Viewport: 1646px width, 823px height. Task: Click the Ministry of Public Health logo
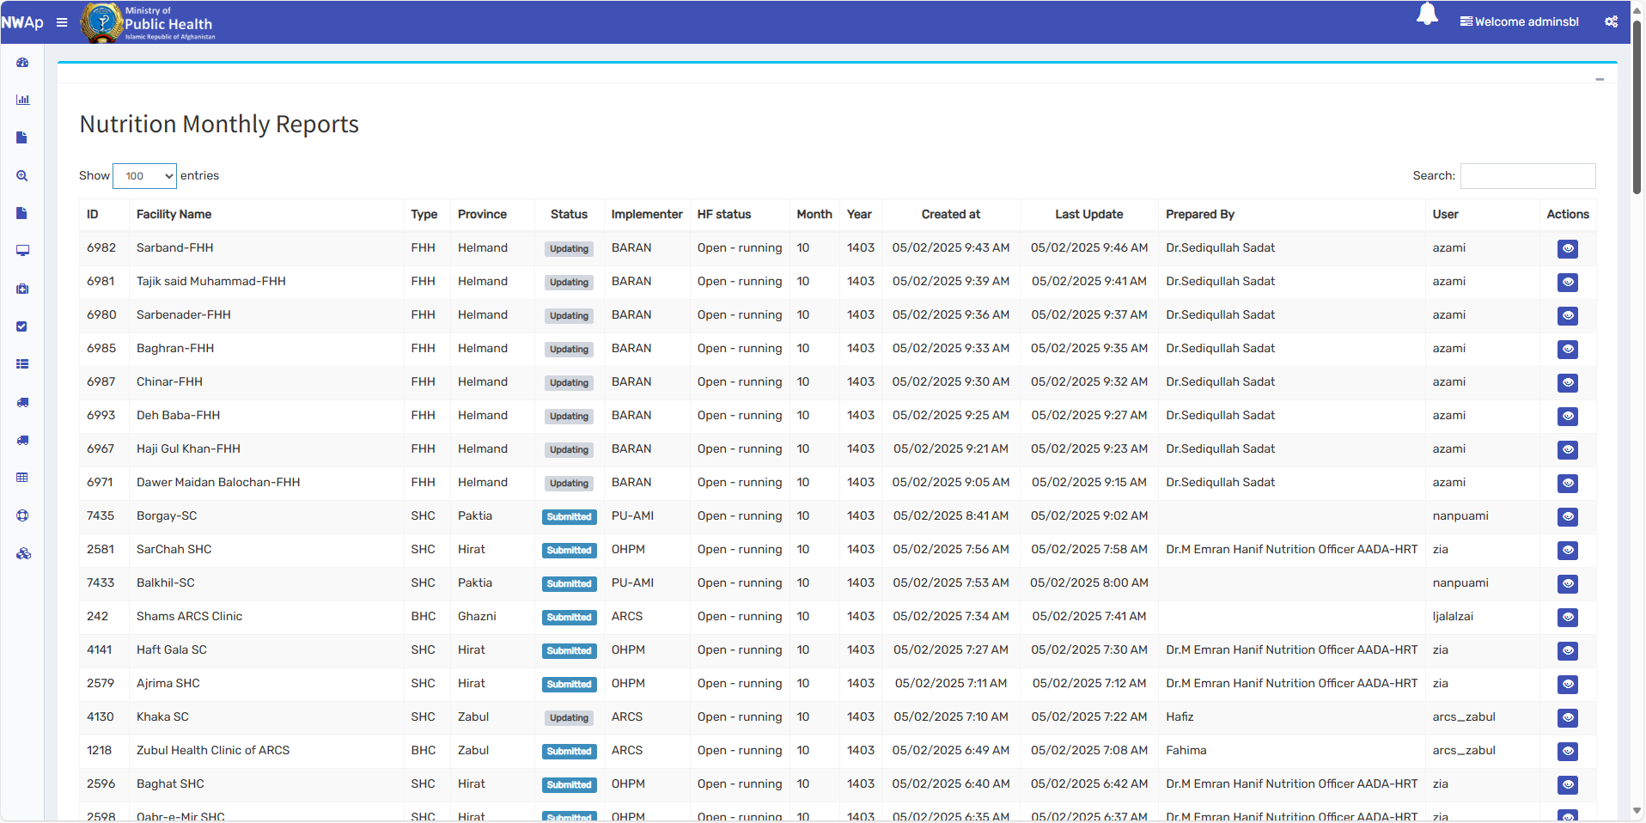pos(147,22)
